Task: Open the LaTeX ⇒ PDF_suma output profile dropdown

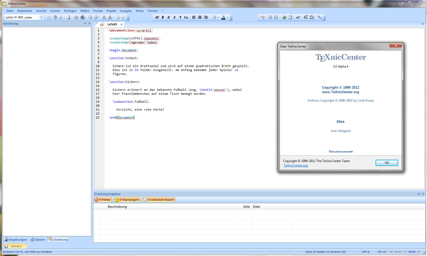Action: click(41, 17)
